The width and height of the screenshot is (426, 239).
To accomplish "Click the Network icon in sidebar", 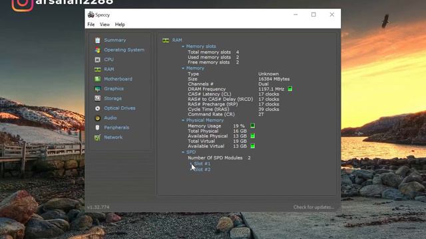I will tap(98, 137).
